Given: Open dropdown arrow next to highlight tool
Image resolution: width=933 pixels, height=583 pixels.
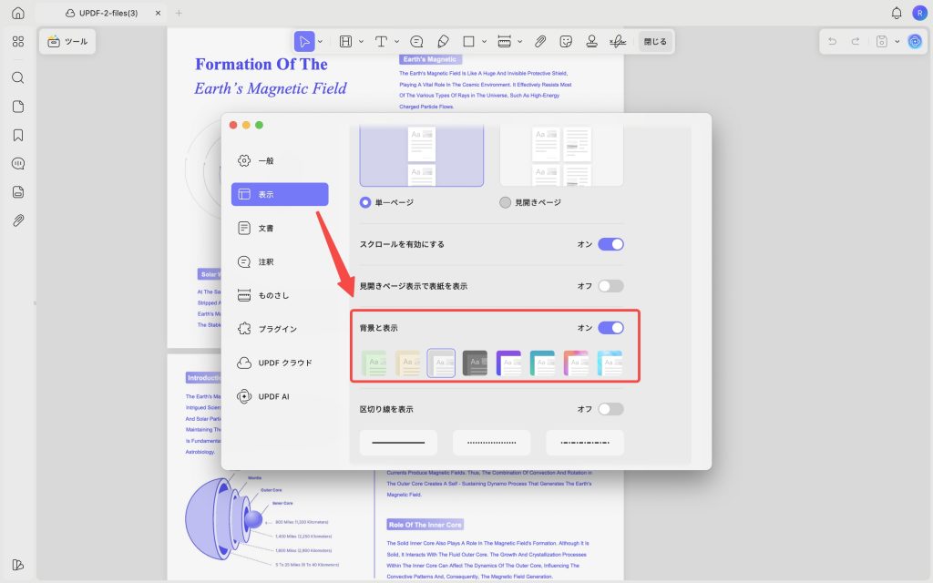Looking at the screenshot, I should click(x=361, y=42).
